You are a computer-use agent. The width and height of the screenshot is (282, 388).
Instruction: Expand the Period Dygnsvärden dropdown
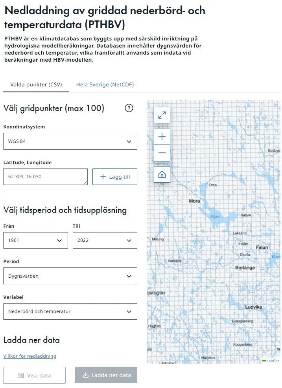pos(70,276)
